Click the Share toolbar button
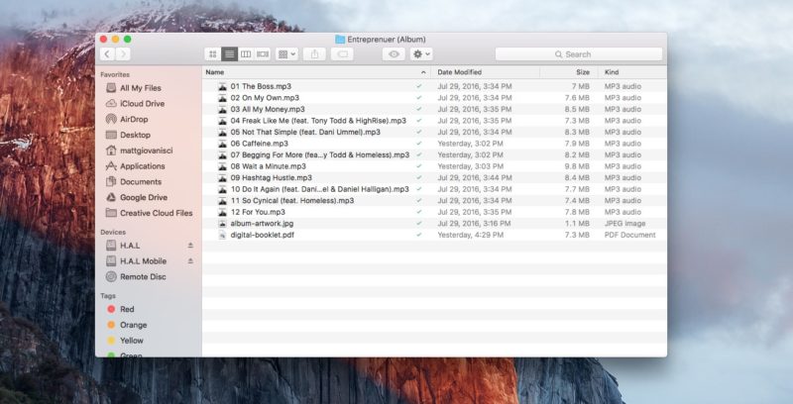 (314, 54)
